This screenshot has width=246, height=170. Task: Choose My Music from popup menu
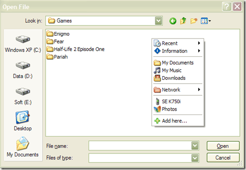coord(178,70)
